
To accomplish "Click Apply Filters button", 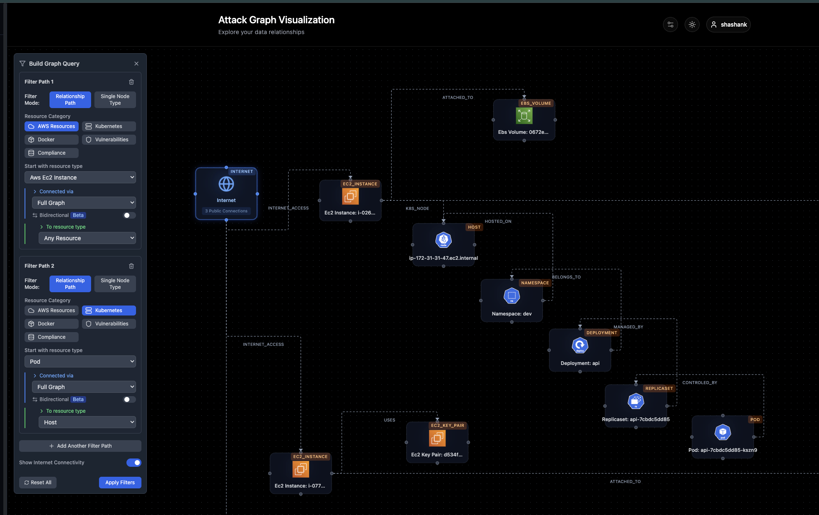I will click(x=120, y=483).
